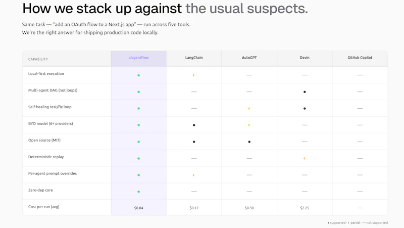The height and width of the screenshot is (228, 404).
Task: Click the 'How we stack up against' heading
Action: coord(102,8)
